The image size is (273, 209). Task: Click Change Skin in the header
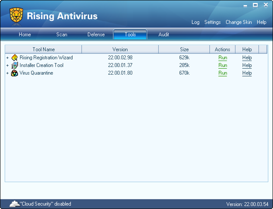[x=239, y=22]
